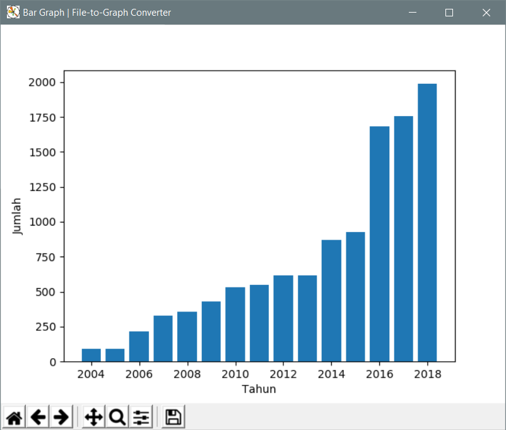Click the bar for year 2004
The width and height of the screenshot is (506, 430).
[91, 355]
